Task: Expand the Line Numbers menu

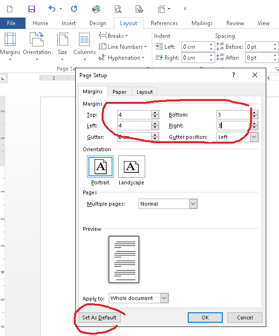Action: 123,47
